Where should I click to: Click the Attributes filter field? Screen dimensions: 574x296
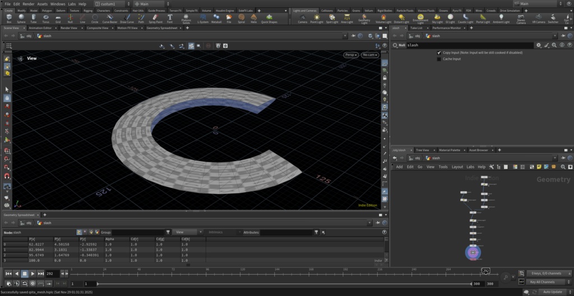(x=286, y=232)
